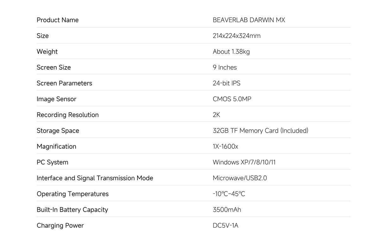Click the Screen Size label
387x245 pixels.
click(54, 67)
